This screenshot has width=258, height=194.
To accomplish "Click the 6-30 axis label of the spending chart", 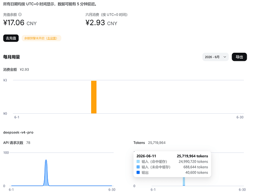I will coord(240,117).
